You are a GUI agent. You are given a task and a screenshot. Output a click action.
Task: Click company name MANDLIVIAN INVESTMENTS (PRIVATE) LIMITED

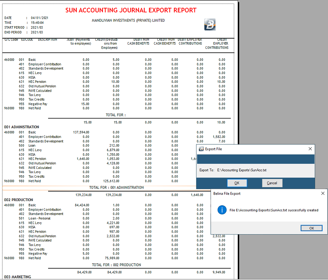coord(128,21)
